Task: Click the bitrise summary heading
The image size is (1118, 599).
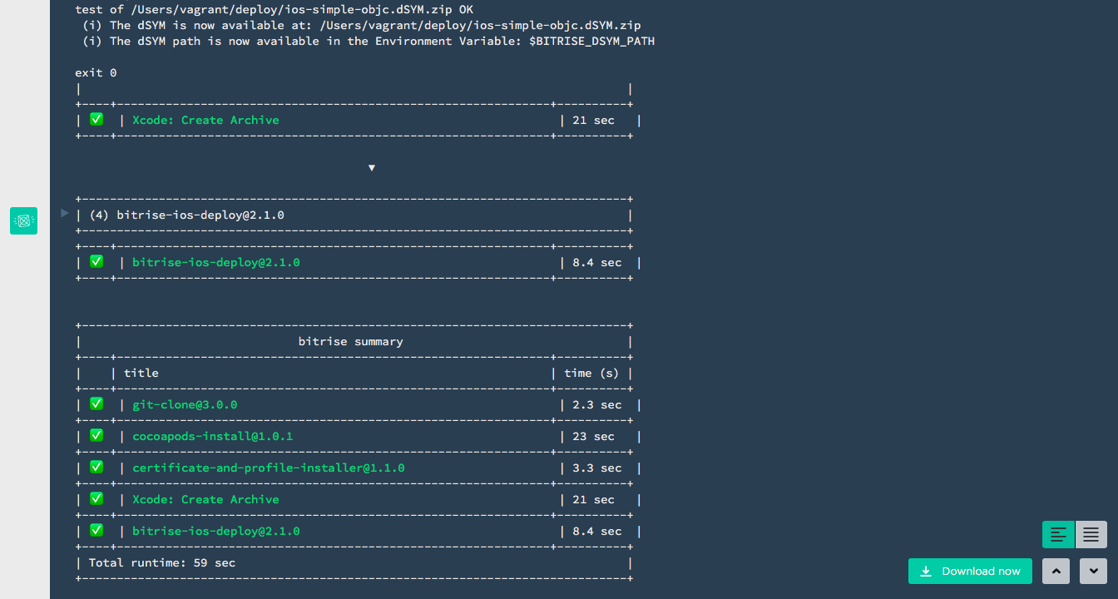Action: tap(351, 342)
